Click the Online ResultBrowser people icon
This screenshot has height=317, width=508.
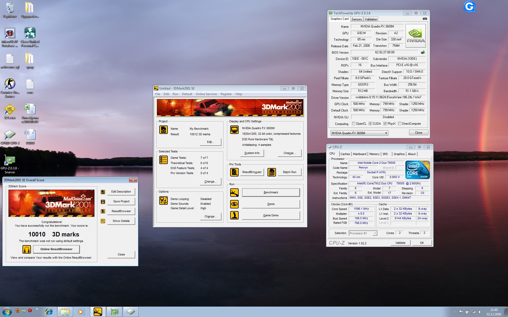(27, 249)
